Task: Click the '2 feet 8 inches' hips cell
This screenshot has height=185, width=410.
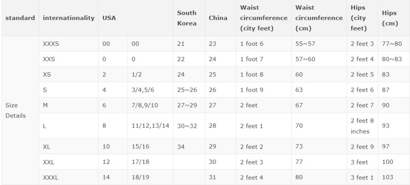Action: click(362, 126)
